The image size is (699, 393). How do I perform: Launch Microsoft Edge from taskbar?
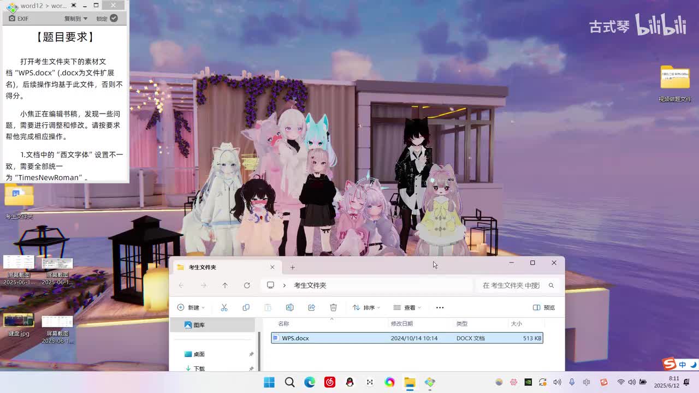[x=310, y=382]
